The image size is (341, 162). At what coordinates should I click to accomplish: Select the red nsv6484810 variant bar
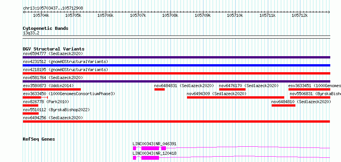click(x=284, y=105)
